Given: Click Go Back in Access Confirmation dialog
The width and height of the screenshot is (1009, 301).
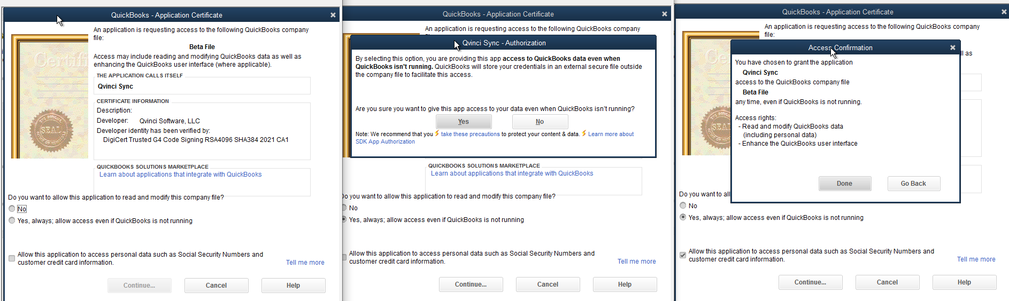Looking at the screenshot, I should tap(913, 184).
